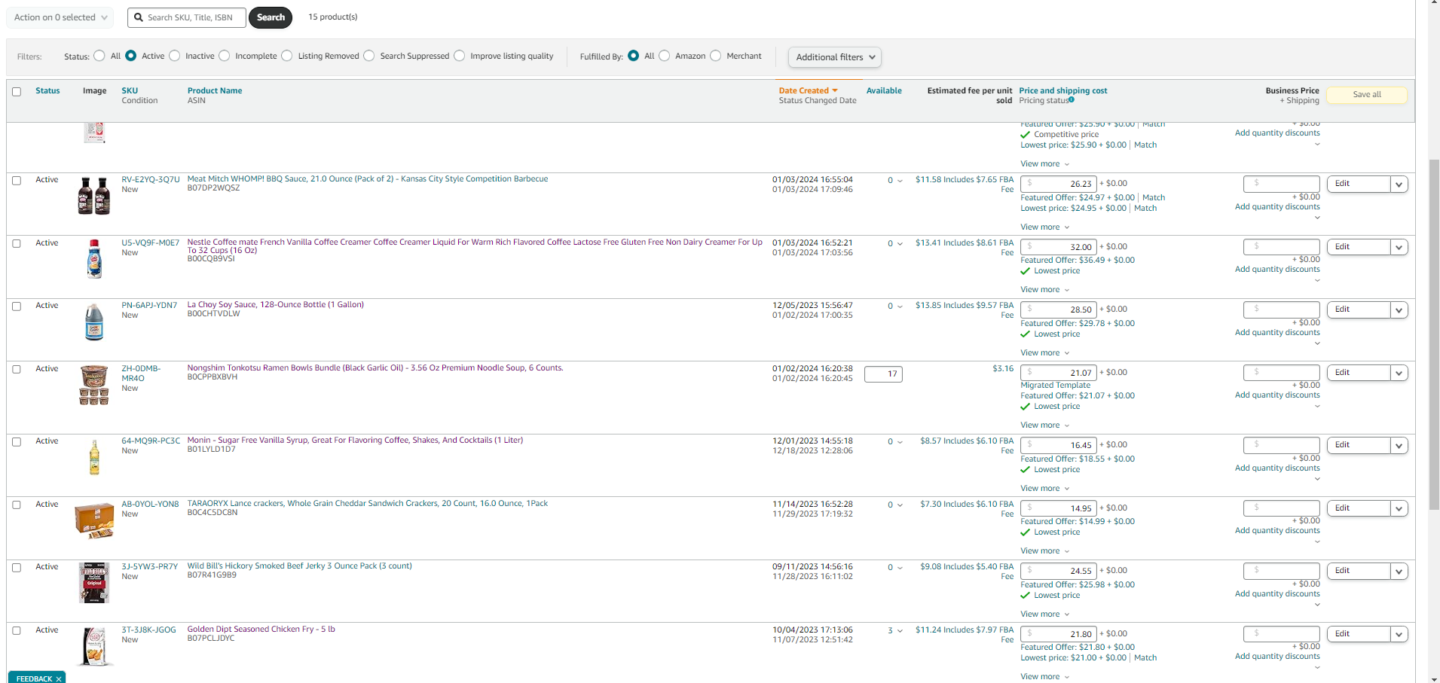Check the Nongshim Ramen row checkbox
The width and height of the screenshot is (1440, 683).
[17, 370]
